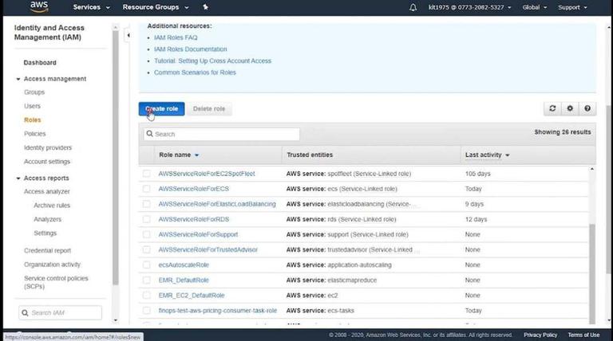Open Archive rules in sidebar
The image size is (613, 341).
coord(52,206)
